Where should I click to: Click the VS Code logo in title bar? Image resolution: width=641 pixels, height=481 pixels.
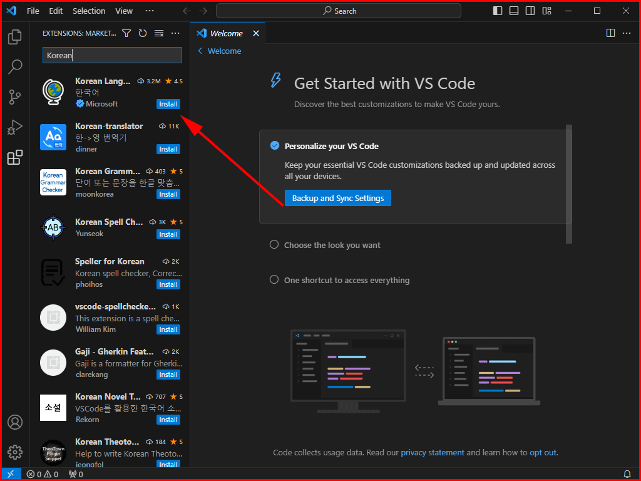click(11, 11)
